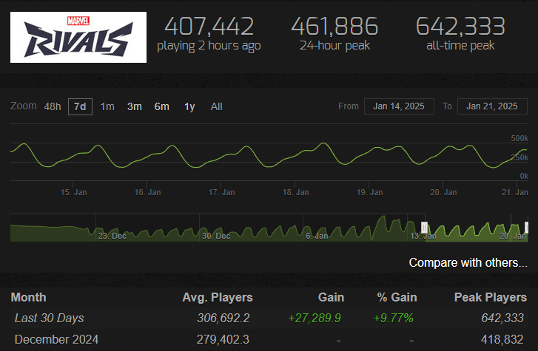The width and height of the screenshot is (538, 351).
Task: Click the 19. Jan axis label
Action: 369,192
